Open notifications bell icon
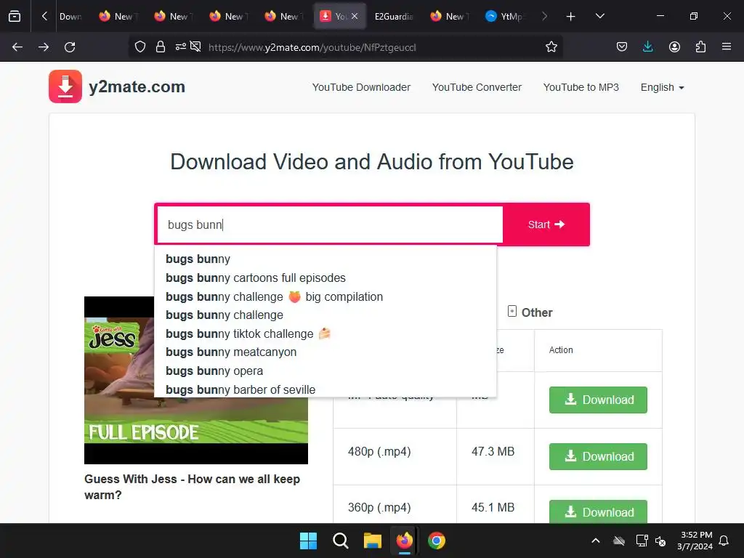The image size is (744, 558). click(724, 541)
